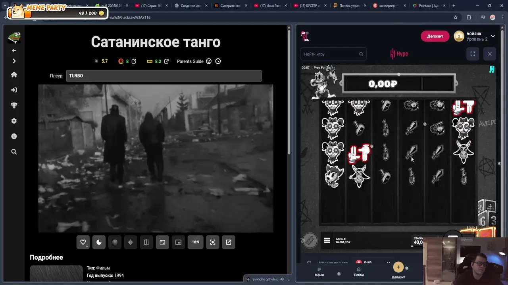Expand the Бойзик profile dropdown arrow
The width and height of the screenshot is (508, 285).
[x=493, y=36]
